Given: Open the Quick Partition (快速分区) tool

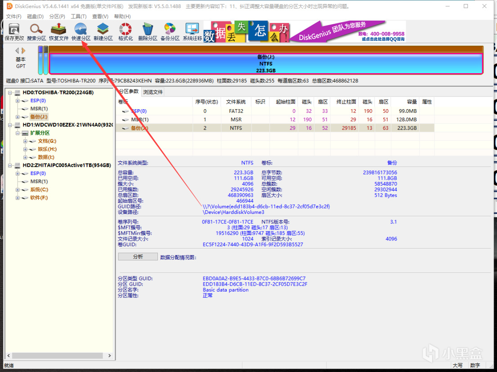Looking at the screenshot, I should click(81, 32).
